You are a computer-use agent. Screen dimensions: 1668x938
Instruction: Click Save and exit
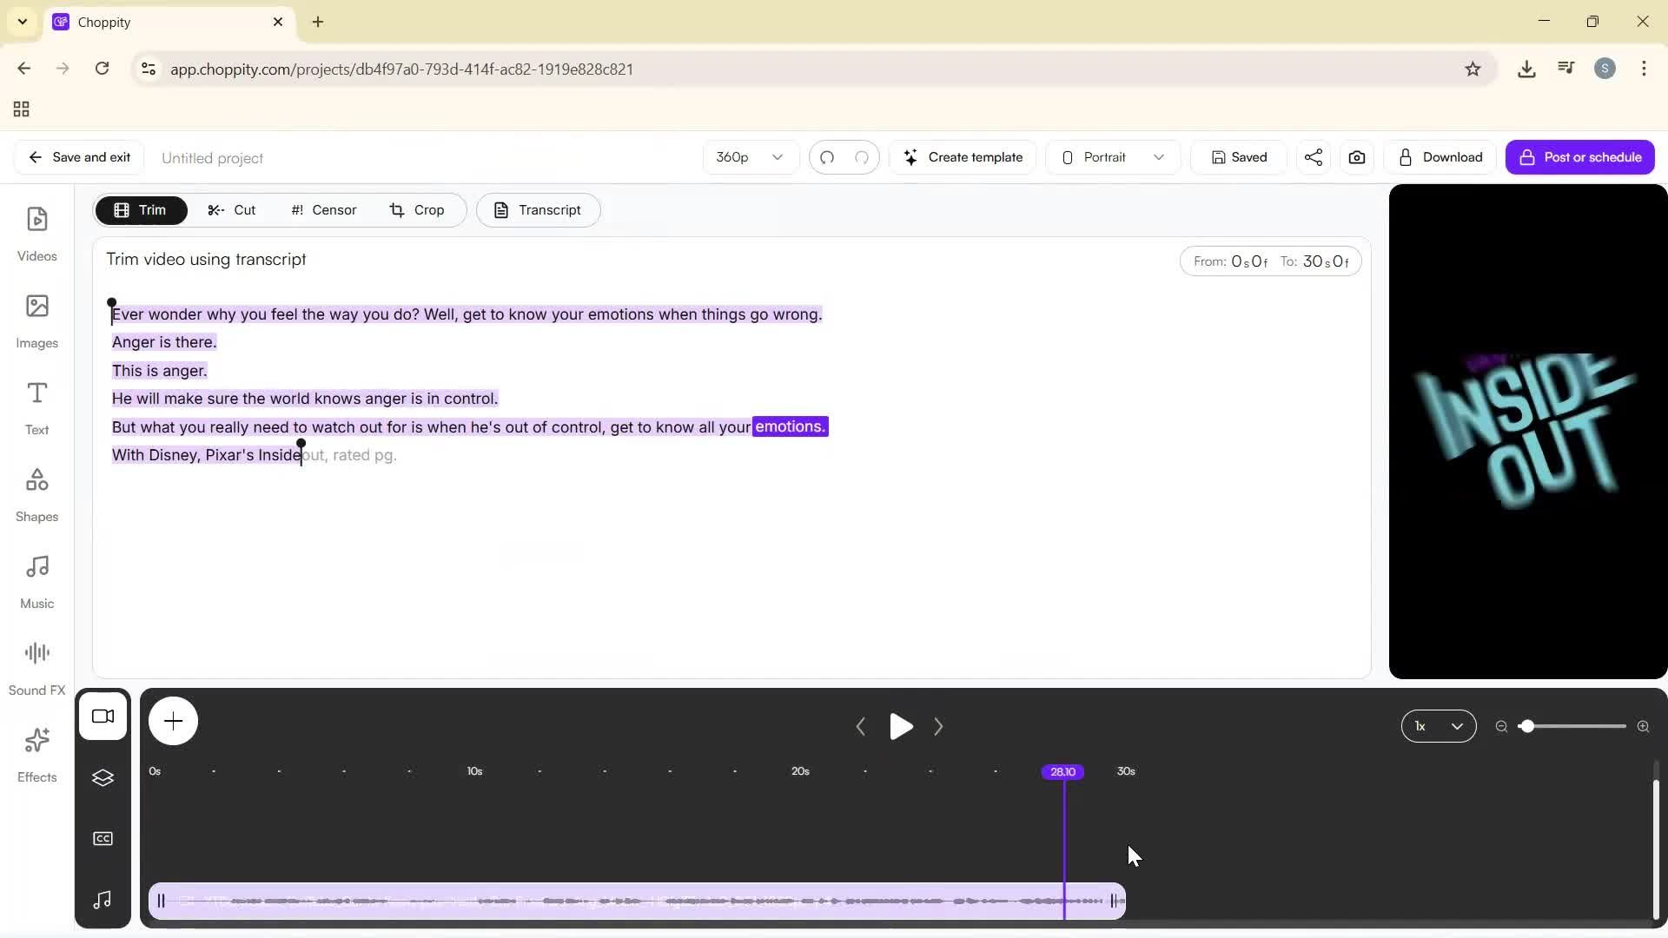78,157
